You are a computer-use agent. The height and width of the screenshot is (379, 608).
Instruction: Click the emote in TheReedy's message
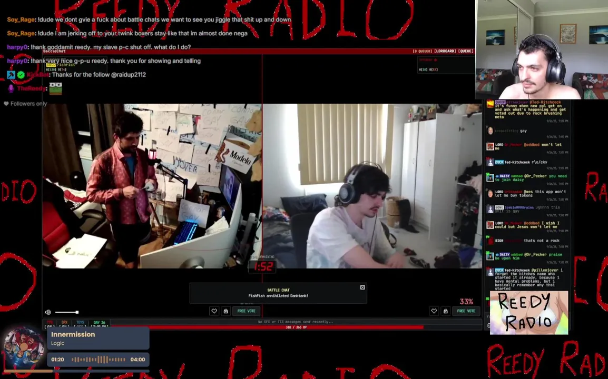(55, 88)
